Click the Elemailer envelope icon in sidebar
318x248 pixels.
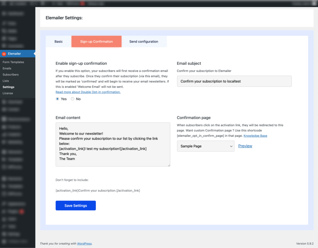(x=4, y=54)
